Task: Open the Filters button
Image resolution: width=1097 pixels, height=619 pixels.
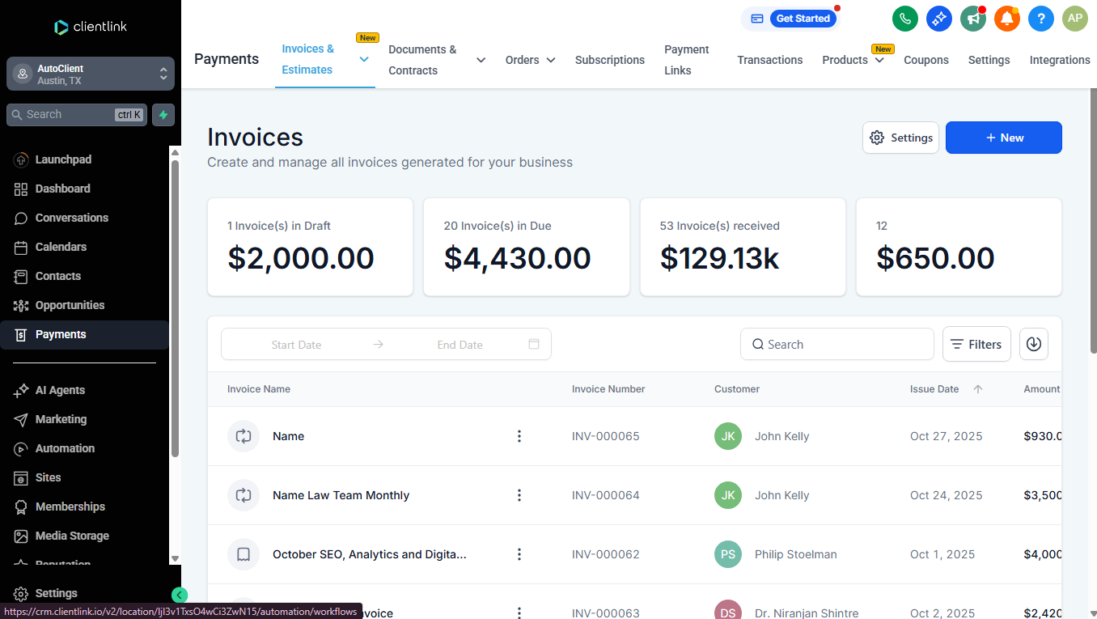Action: (976, 344)
